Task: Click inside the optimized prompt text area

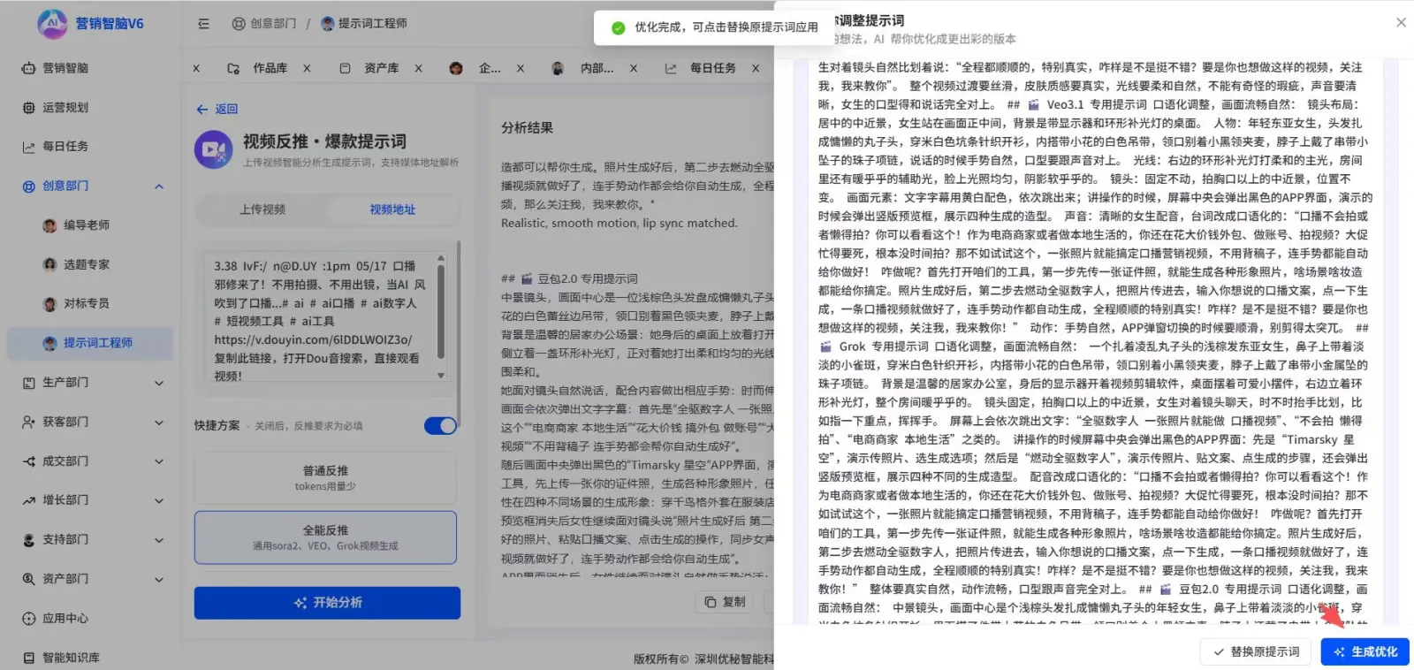Action: click(x=1093, y=340)
